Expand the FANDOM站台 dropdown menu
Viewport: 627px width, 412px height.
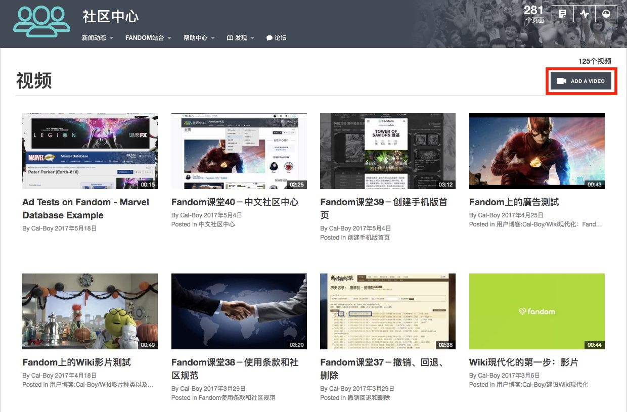click(x=148, y=38)
